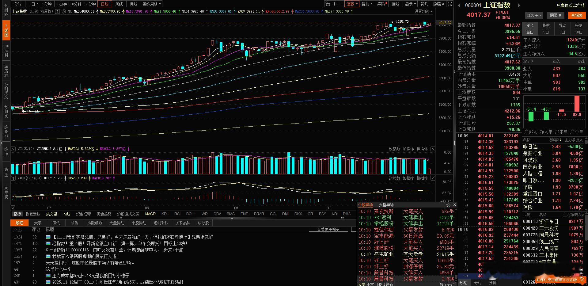Screen dimensions: 588x286
Task: Close the VOL indicator panel
Action: [433, 149]
